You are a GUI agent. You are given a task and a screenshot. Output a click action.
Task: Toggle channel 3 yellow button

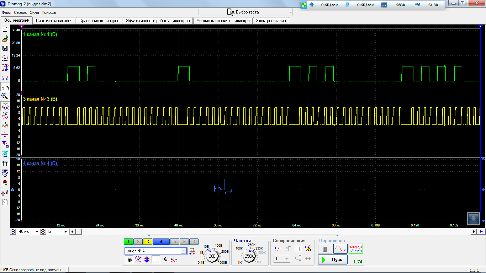147,242
